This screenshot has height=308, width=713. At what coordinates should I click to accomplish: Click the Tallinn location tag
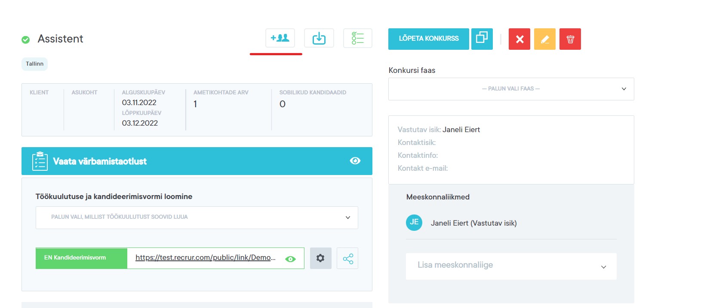[x=34, y=64]
